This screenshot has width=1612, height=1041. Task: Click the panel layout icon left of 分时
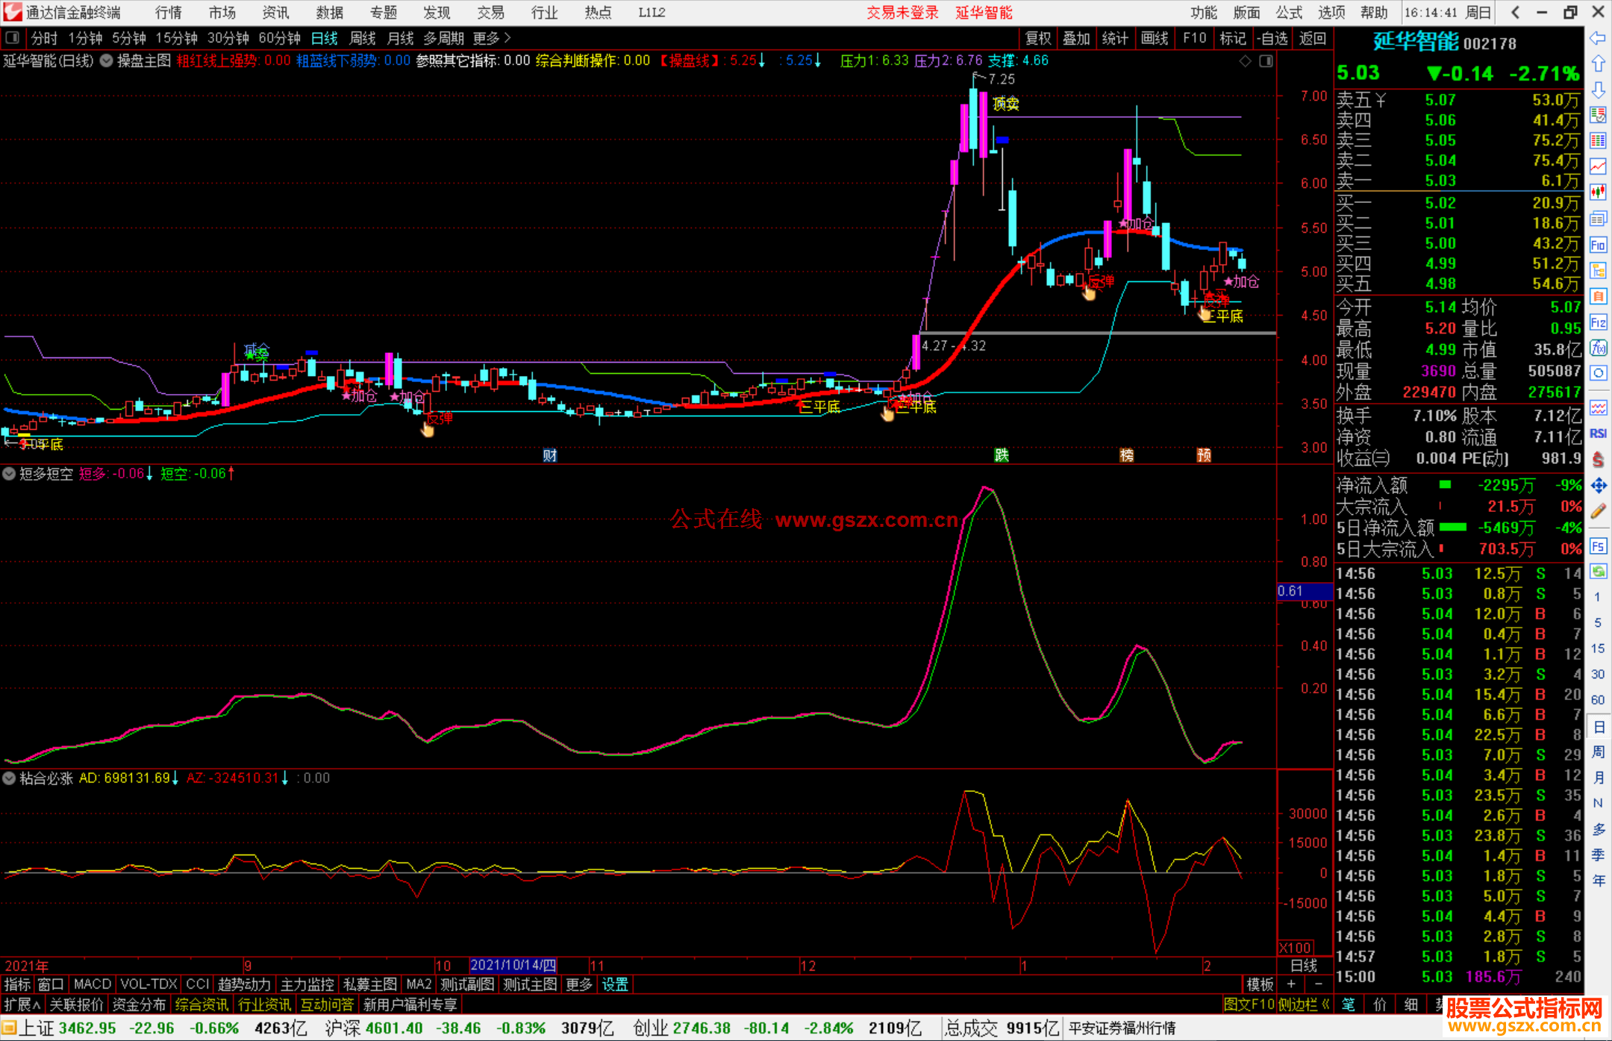[12, 37]
